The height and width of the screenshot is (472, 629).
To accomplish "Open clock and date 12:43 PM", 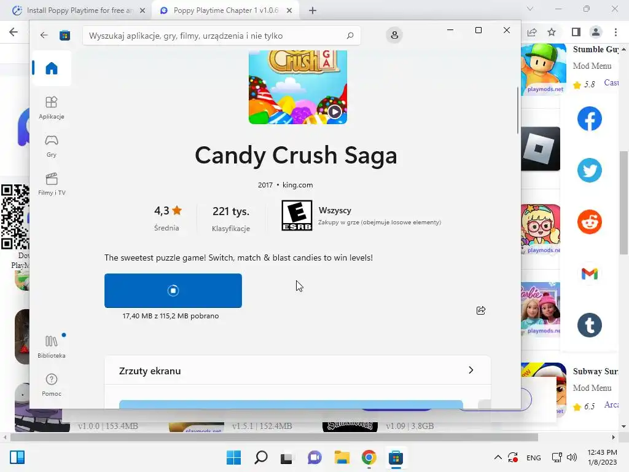I will (602, 457).
